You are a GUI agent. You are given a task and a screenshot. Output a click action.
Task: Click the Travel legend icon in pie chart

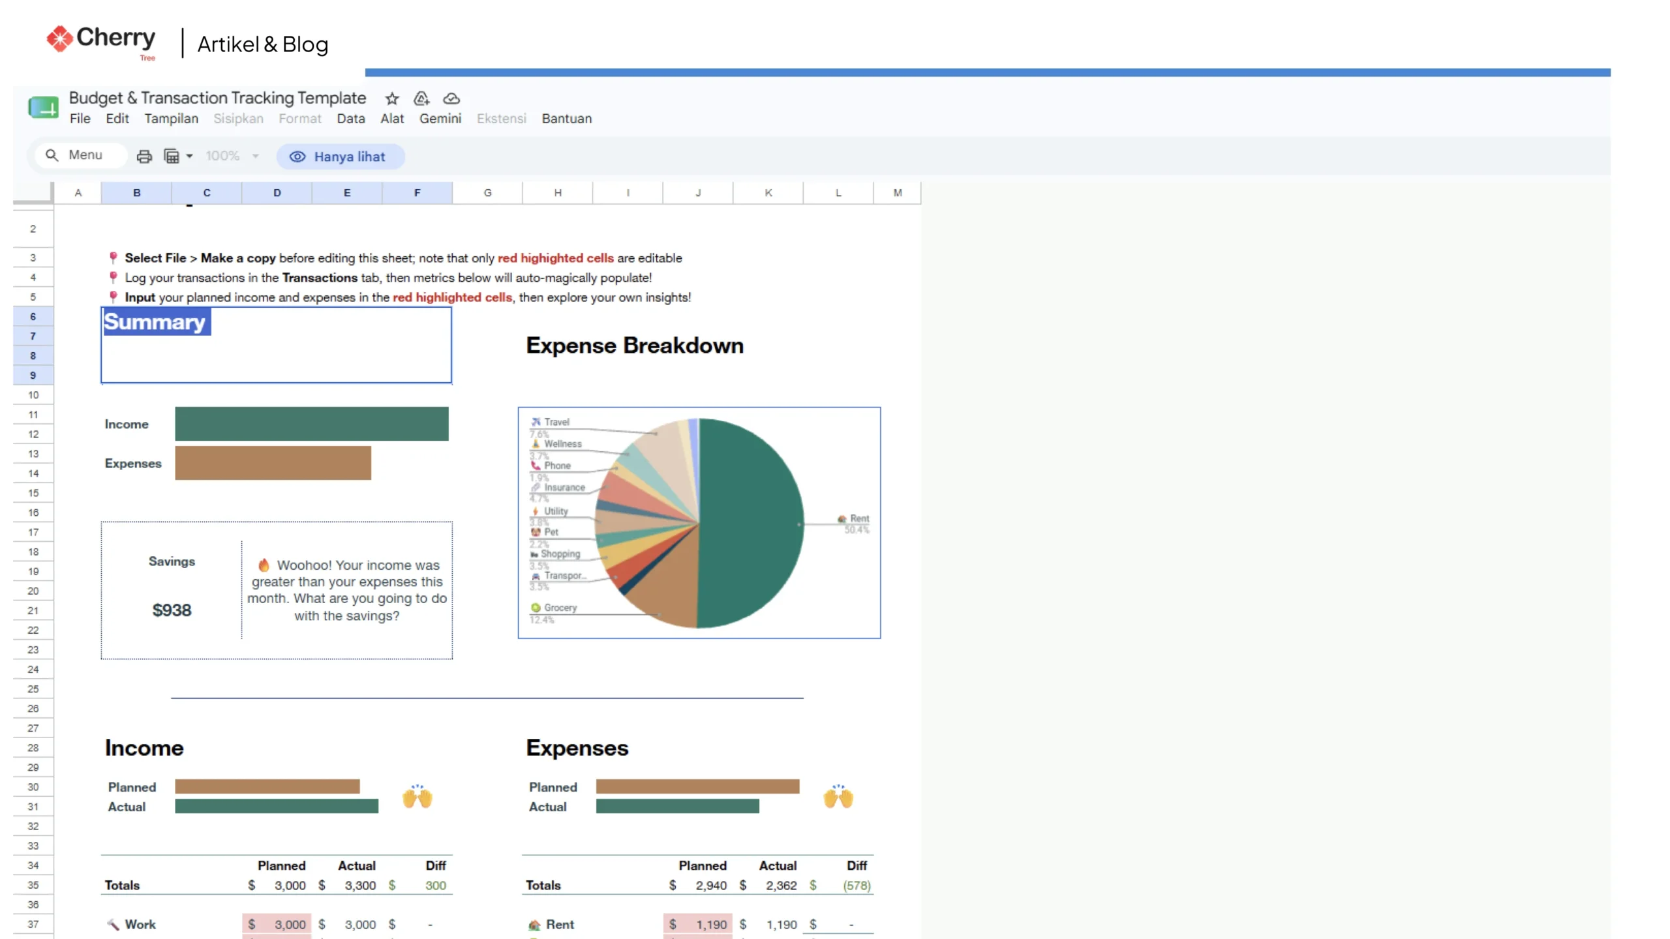pyautogui.click(x=536, y=422)
